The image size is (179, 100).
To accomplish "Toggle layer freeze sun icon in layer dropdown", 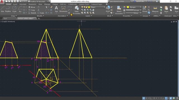I will (84, 7).
